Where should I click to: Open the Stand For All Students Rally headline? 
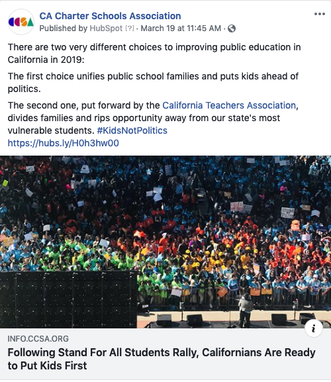tap(162, 359)
